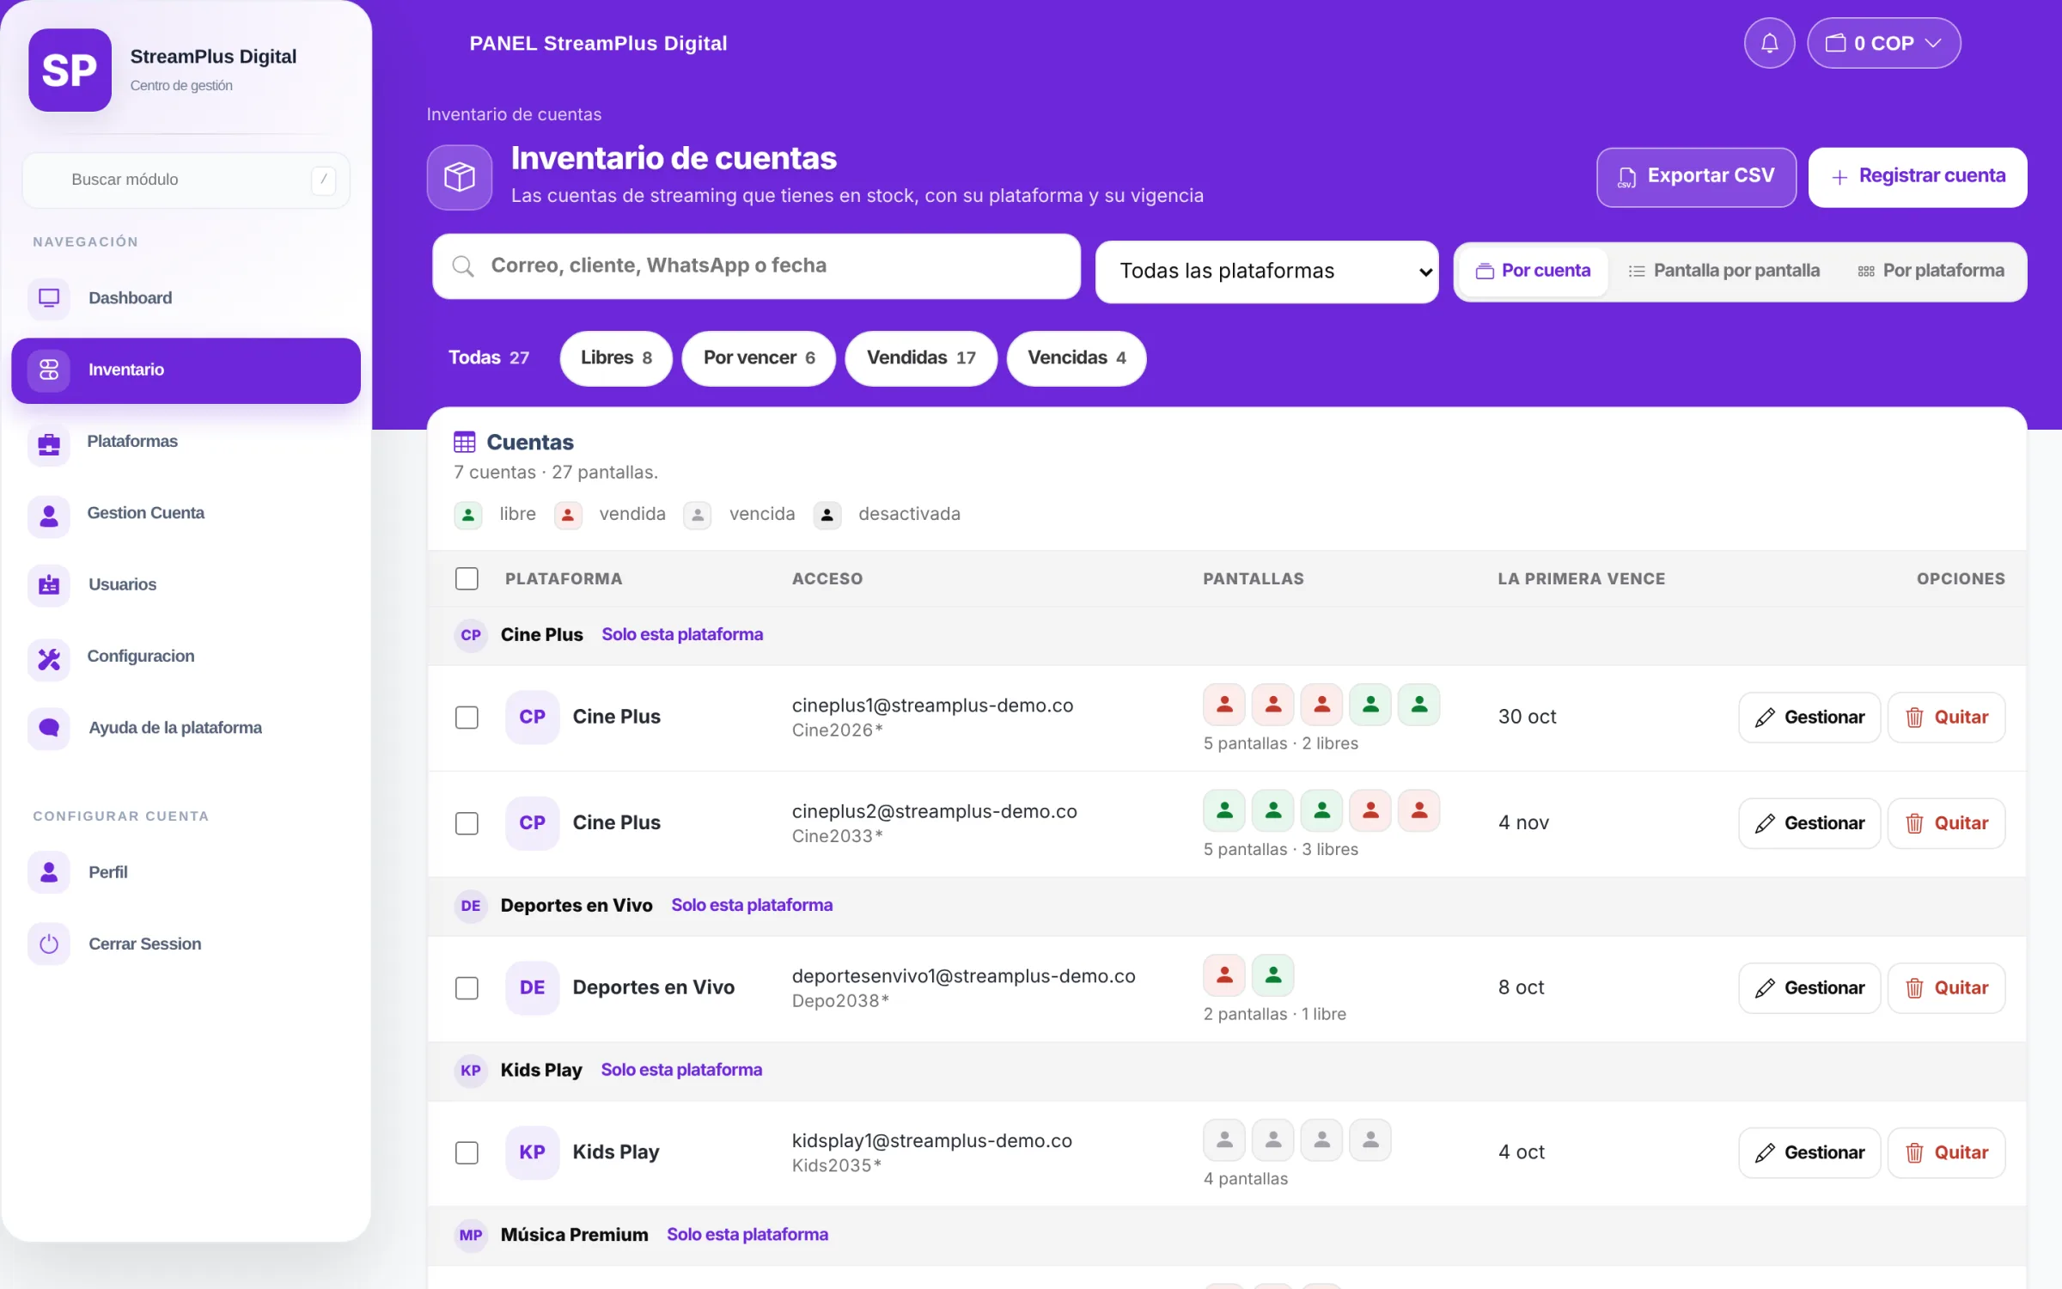Screen dimensions: 2062x1289
Task: Filter by Vencidas 4
Action: pos(1077,358)
